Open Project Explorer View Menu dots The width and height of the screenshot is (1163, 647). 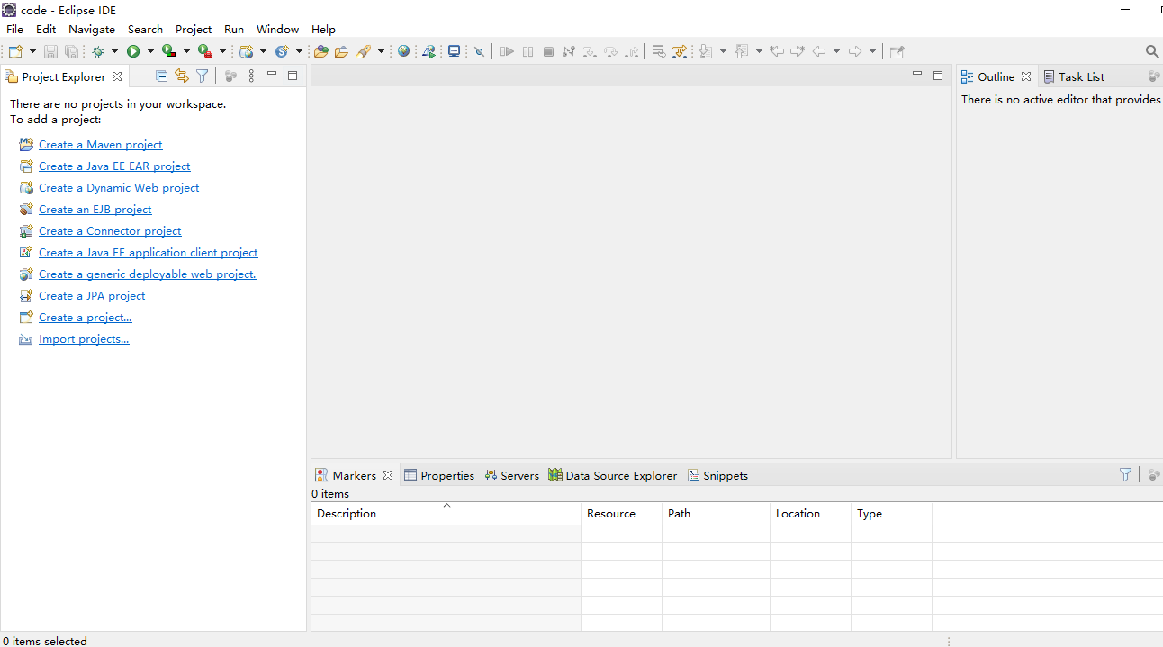[x=251, y=76]
